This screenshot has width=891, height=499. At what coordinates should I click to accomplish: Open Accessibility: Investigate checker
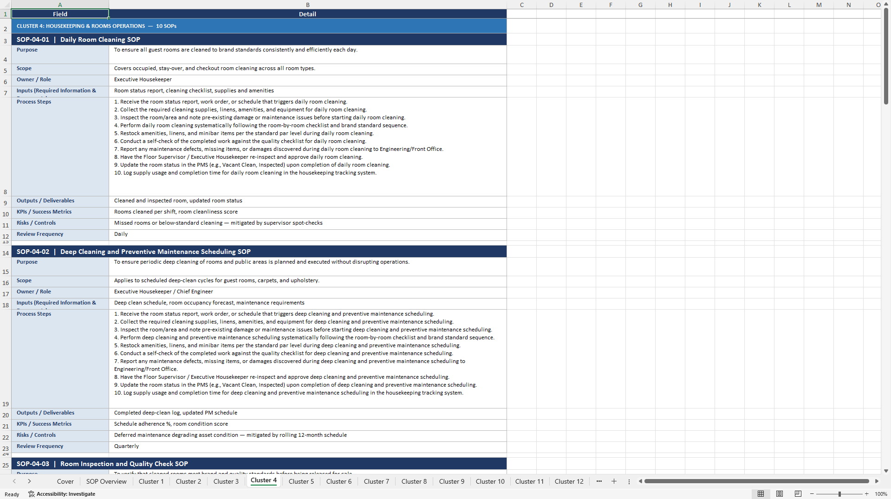(x=62, y=494)
